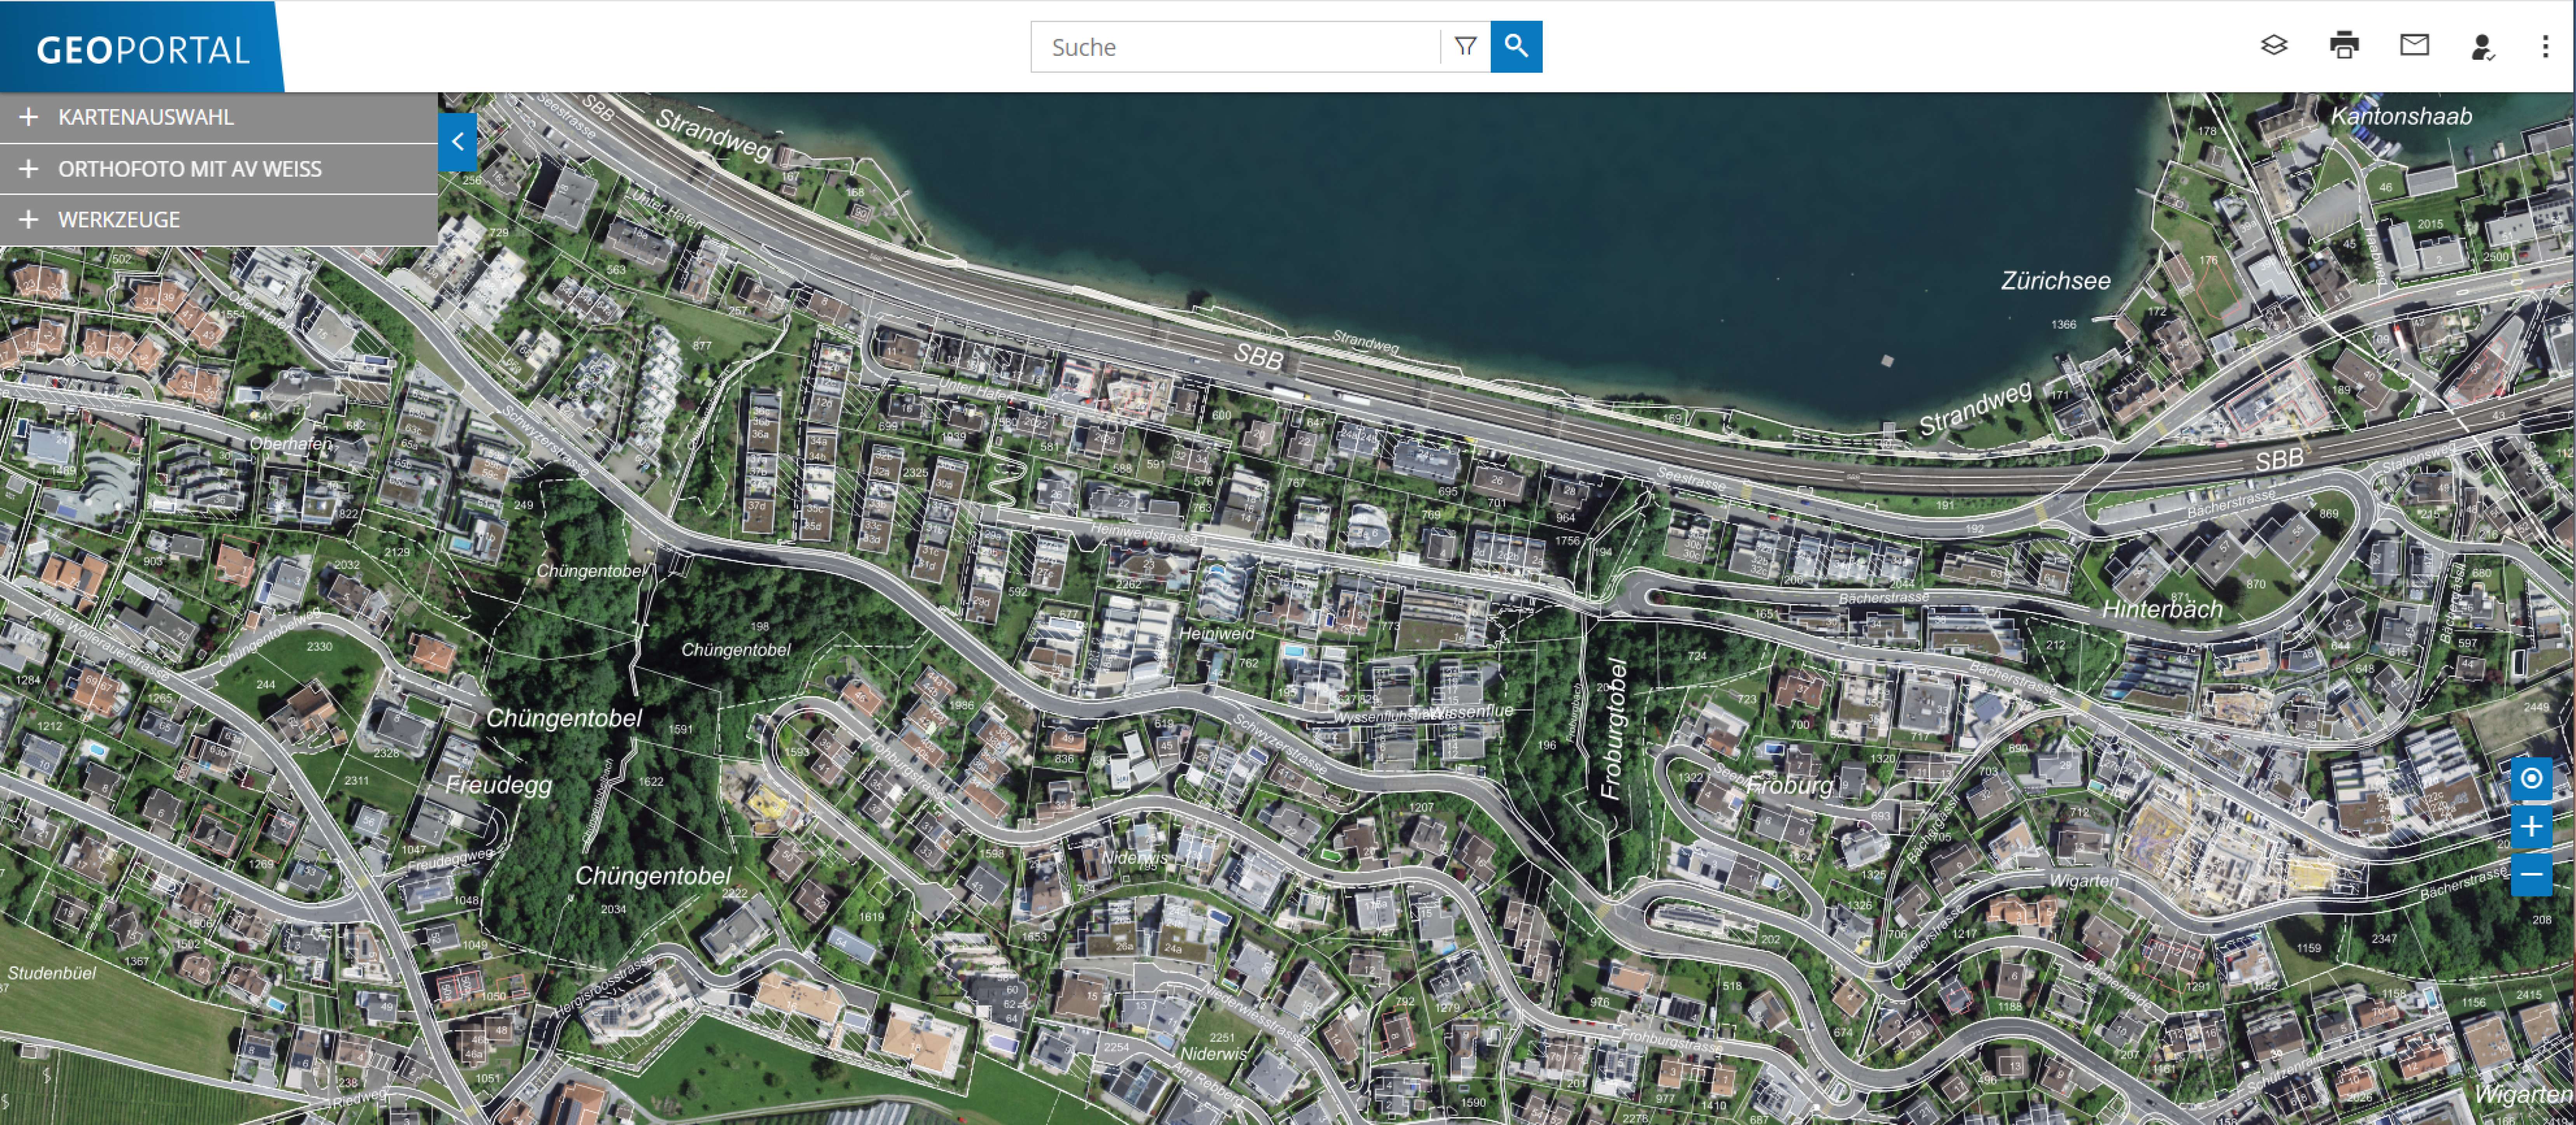The image size is (2576, 1125).
Task: Click the Froburgtobel map label
Action: (1614, 730)
